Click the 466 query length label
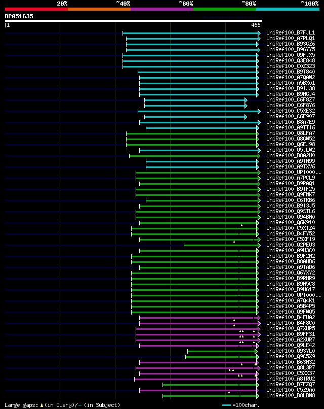The image size is (324, 409). (x=256, y=25)
